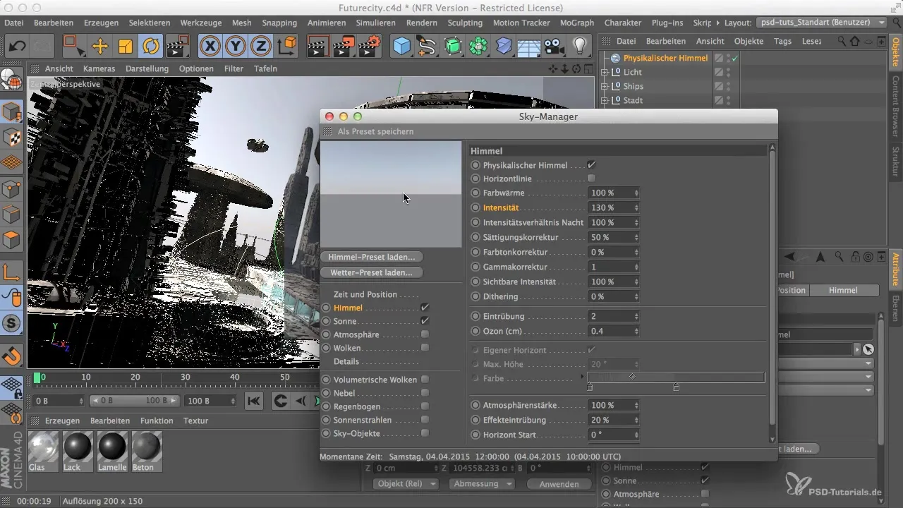Toggle Physikalischer Himmel checkbox

[591, 164]
